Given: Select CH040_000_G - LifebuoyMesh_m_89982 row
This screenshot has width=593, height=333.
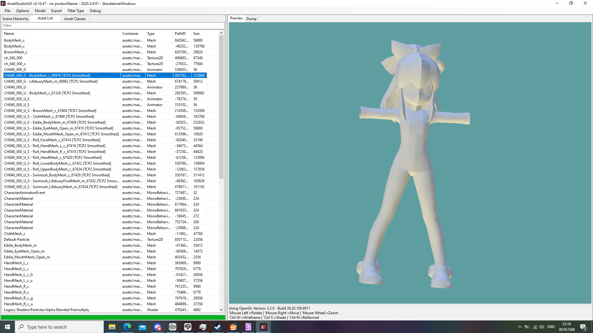Looking at the screenshot, I should click(105, 81).
